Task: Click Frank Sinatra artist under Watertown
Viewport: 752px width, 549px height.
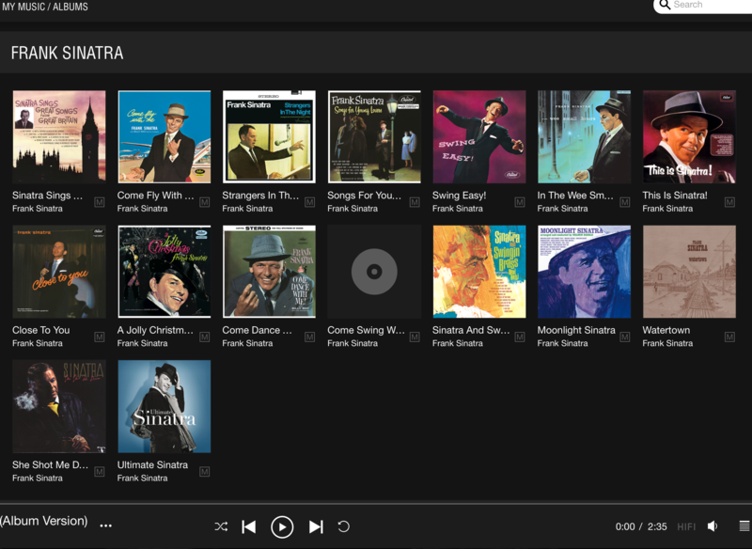Action: 667,343
